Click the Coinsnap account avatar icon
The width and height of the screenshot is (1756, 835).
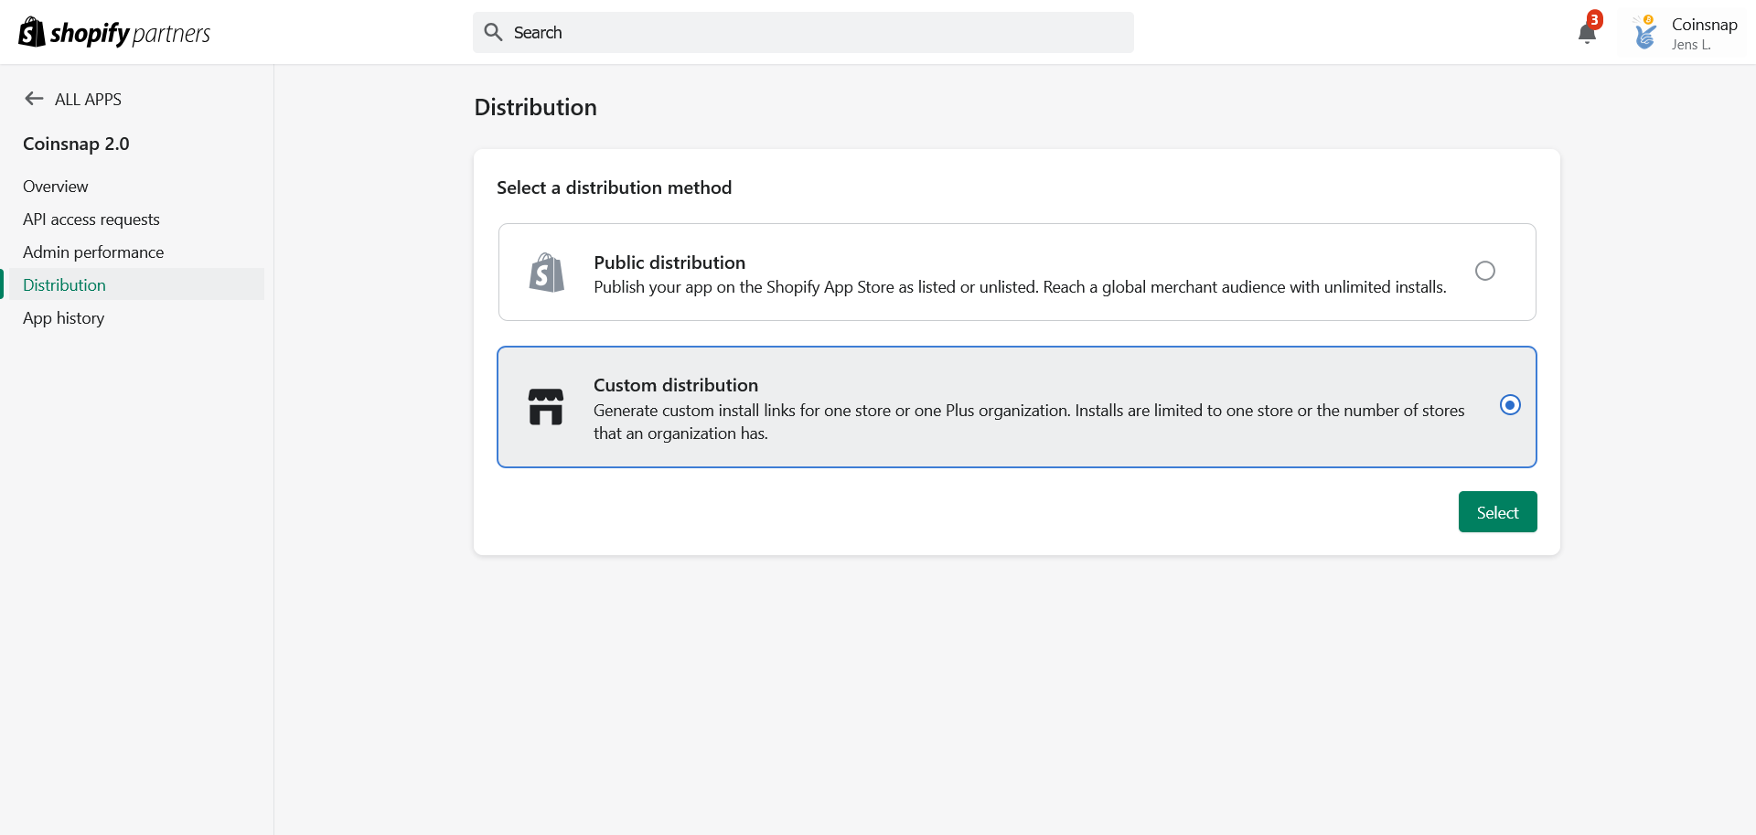pyautogui.click(x=1645, y=34)
